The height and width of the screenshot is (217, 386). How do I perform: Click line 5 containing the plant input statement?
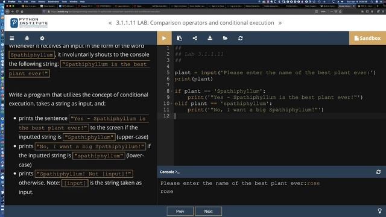pyautogui.click(x=275, y=72)
